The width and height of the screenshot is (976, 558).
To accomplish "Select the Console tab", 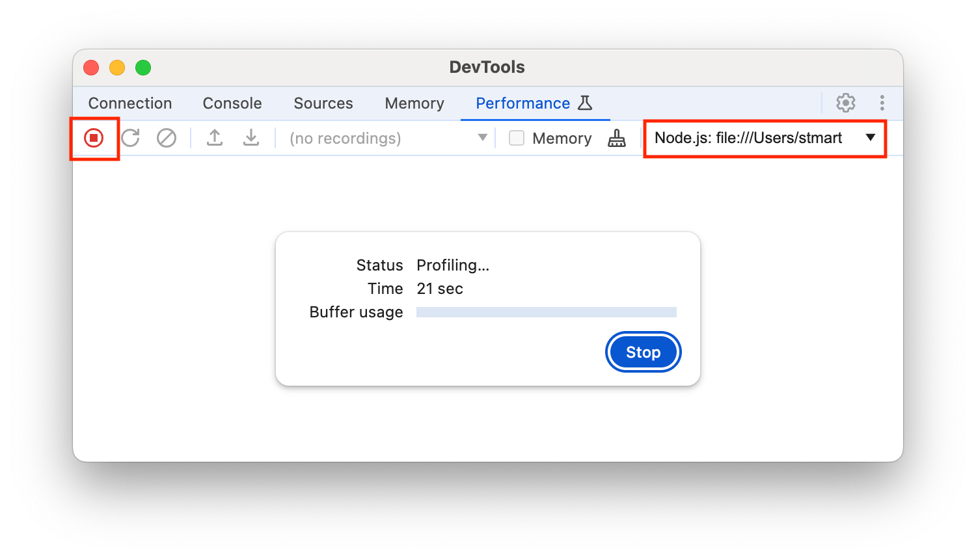I will point(232,103).
